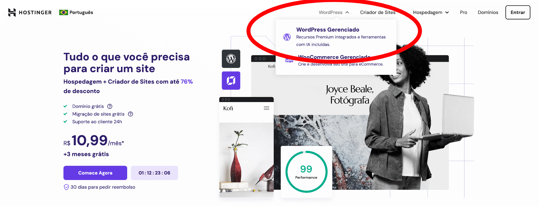
Task: Click the Hostinger logo icon
Action: click(x=12, y=12)
